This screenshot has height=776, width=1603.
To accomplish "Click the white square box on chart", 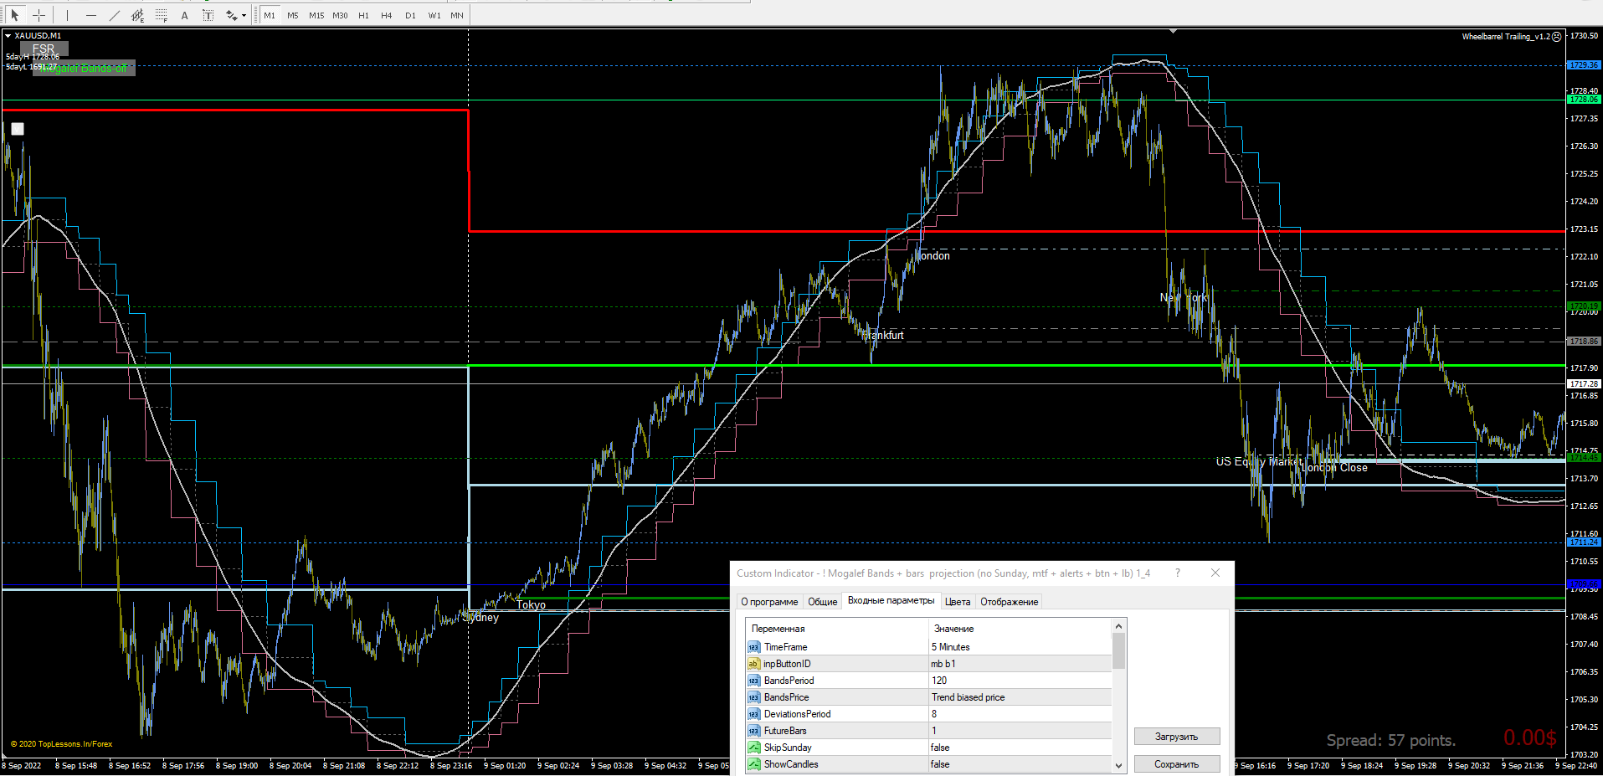I will point(18,129).
